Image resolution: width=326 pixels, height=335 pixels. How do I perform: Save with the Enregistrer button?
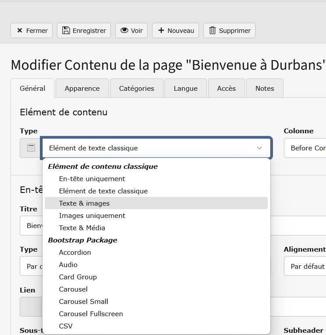(84, 31)
